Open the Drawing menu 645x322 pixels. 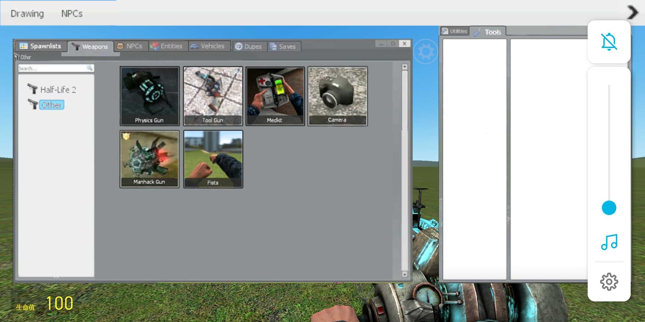[27, 13]
